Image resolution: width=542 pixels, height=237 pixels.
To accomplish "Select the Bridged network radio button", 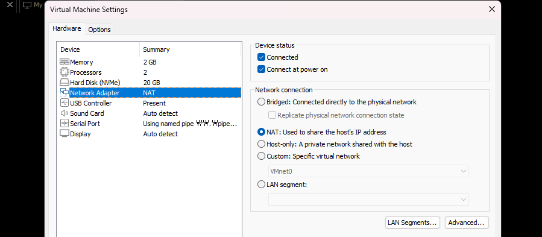I will point(261,102).
